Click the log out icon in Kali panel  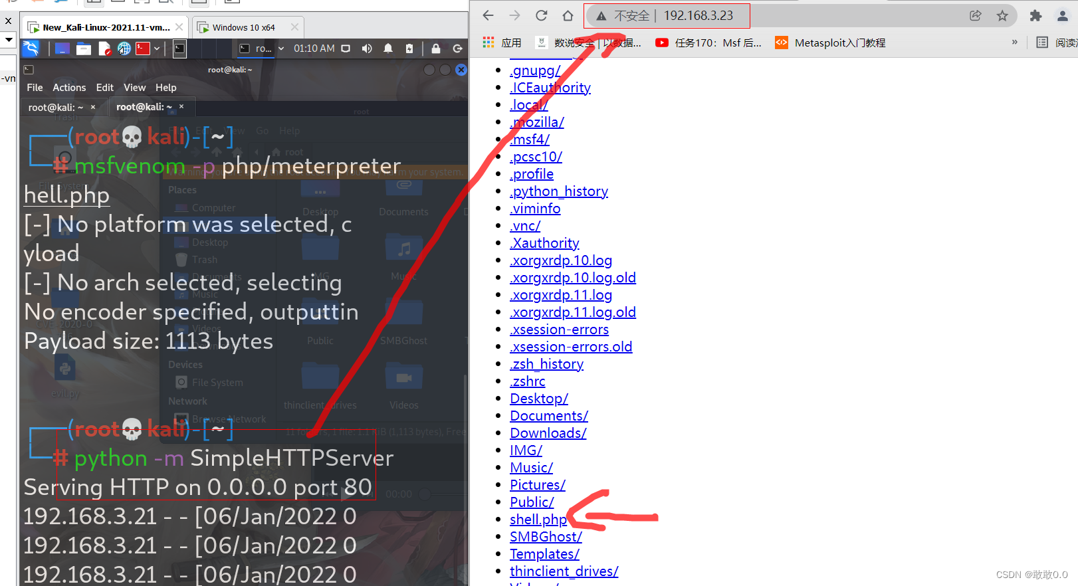point(457,49)
